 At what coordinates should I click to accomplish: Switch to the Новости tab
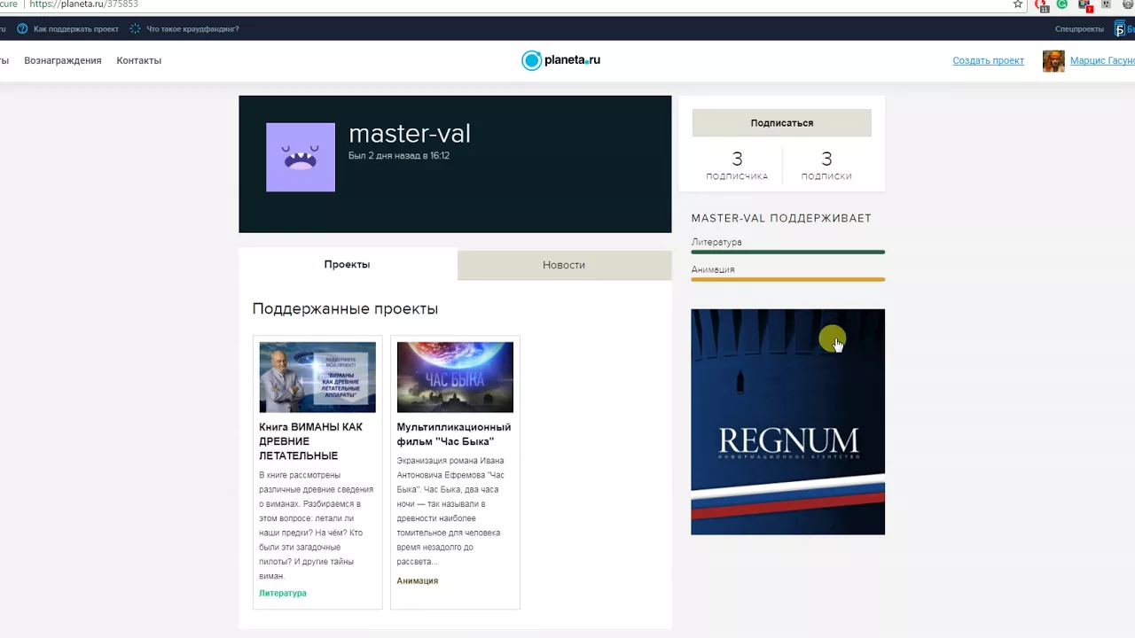click(x=564, y=265)
